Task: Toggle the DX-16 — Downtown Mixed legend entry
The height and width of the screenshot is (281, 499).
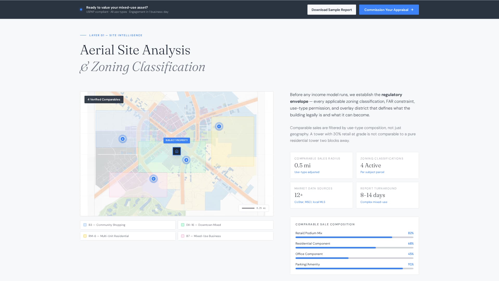Action: pos(225,225)
